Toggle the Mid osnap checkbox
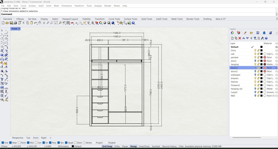The image size is (278, 149). (29, 143)
